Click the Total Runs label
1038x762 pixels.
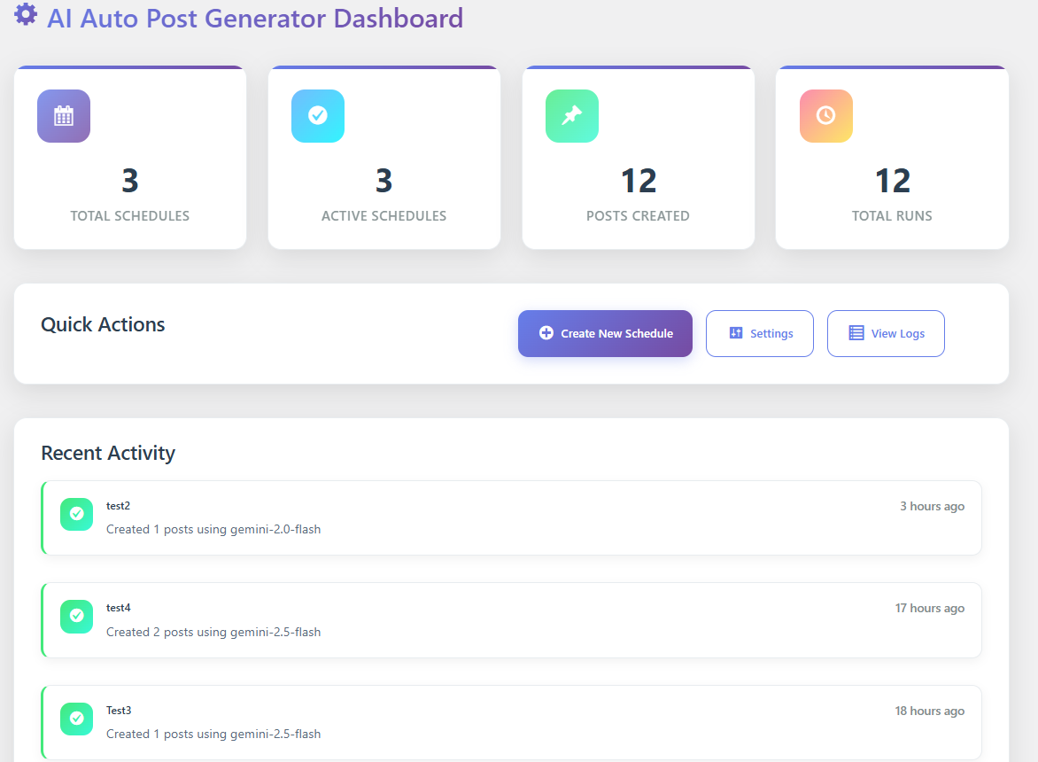click(892, 216)
